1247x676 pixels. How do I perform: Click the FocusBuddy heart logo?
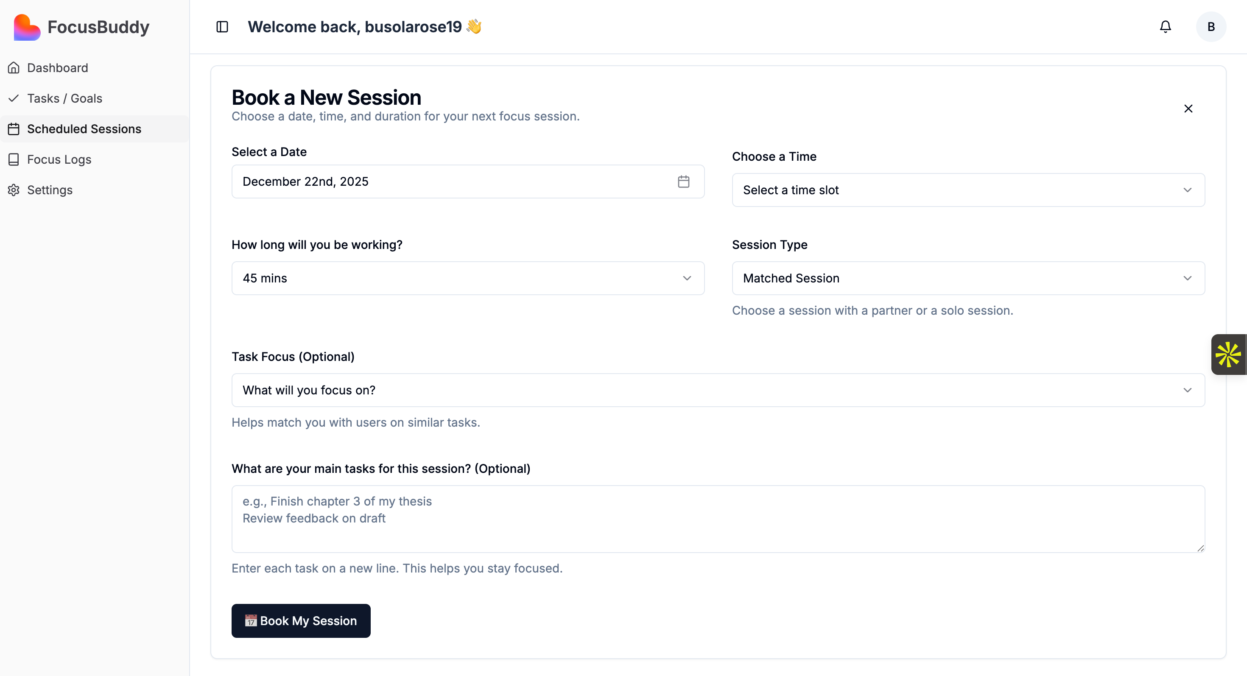[27, 27]
